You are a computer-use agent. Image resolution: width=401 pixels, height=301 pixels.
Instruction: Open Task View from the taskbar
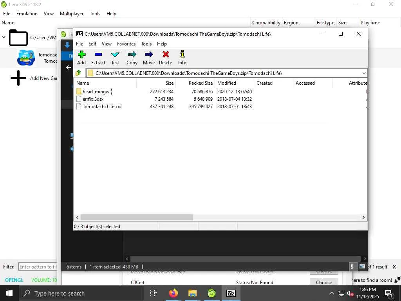point(154,293)
